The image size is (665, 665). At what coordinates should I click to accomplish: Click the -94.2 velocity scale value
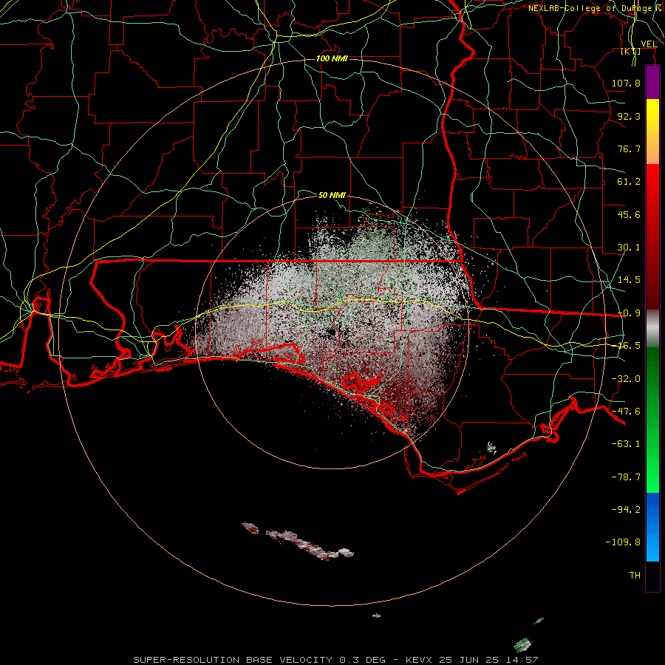click(626, 509)
